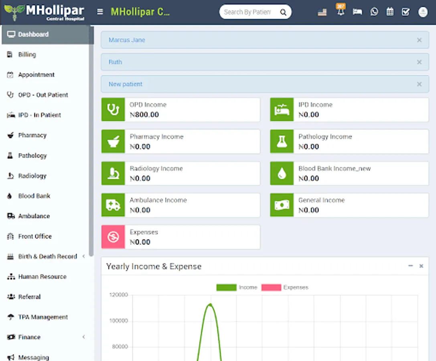This screenshot has width=436, height=361.
Task: Open Pathology in the sidebar
Action: [x=45, y=156]
